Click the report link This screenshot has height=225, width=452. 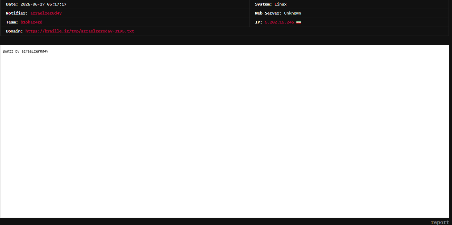(440, 222)
